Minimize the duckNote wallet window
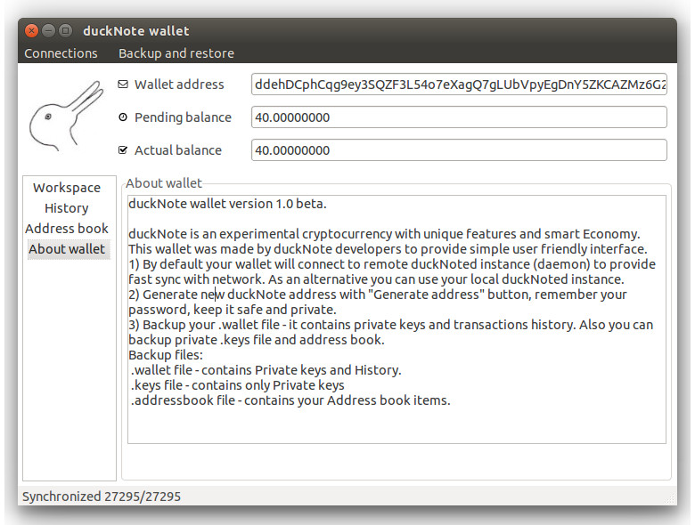695x525 pixels. coord(48,30)
